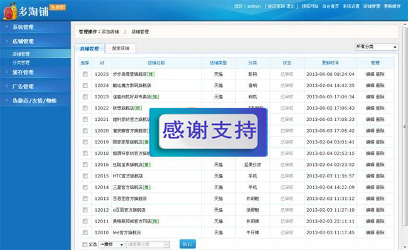Click 编辑 for shop 12024
The image size is (408, 250).
[x=370, y=85]
